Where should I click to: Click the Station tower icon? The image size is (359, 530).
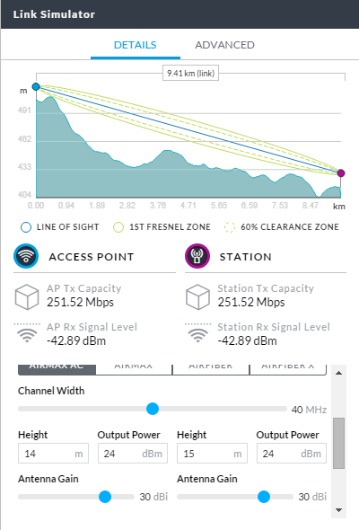[x=197, y=256]
